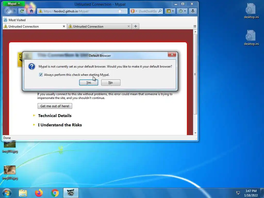Close the Default Browser dialog

172,54
